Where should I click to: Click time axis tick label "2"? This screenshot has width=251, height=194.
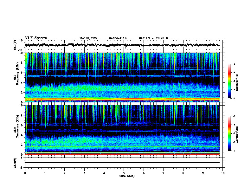pos(65,173)
